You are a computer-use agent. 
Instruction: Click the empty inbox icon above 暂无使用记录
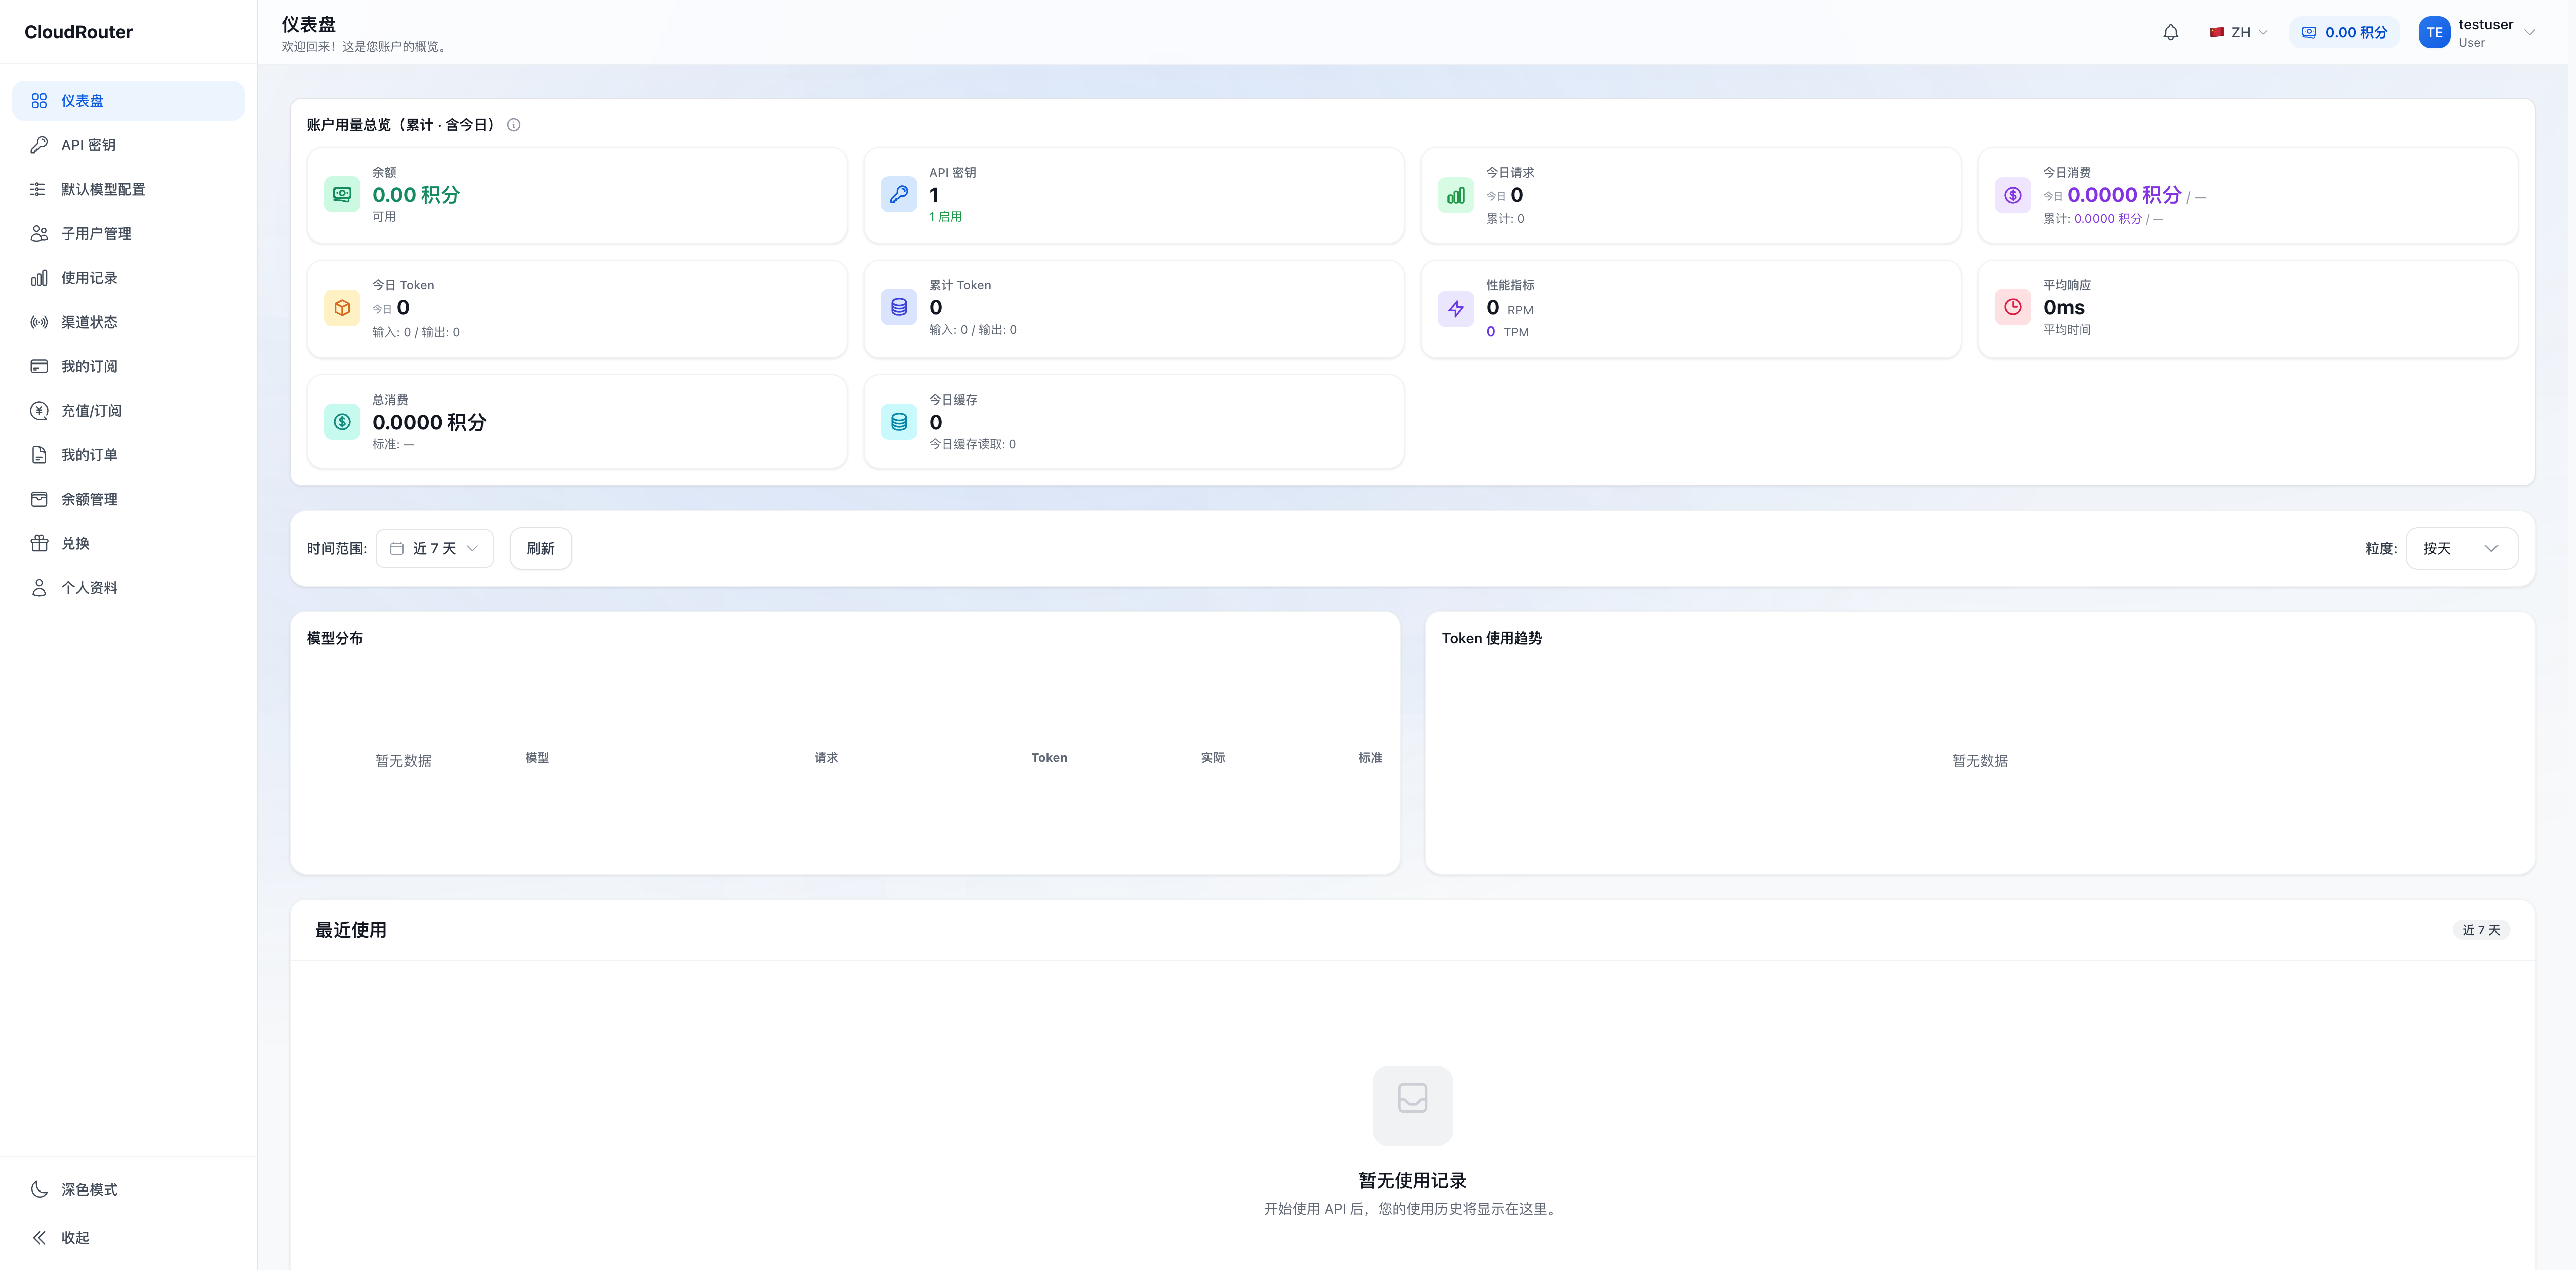pyautogui.click(x=1412, y=1105)
